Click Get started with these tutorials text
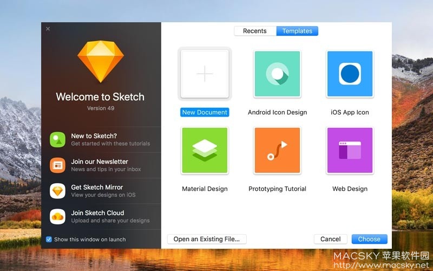 [x=110, y=144]
